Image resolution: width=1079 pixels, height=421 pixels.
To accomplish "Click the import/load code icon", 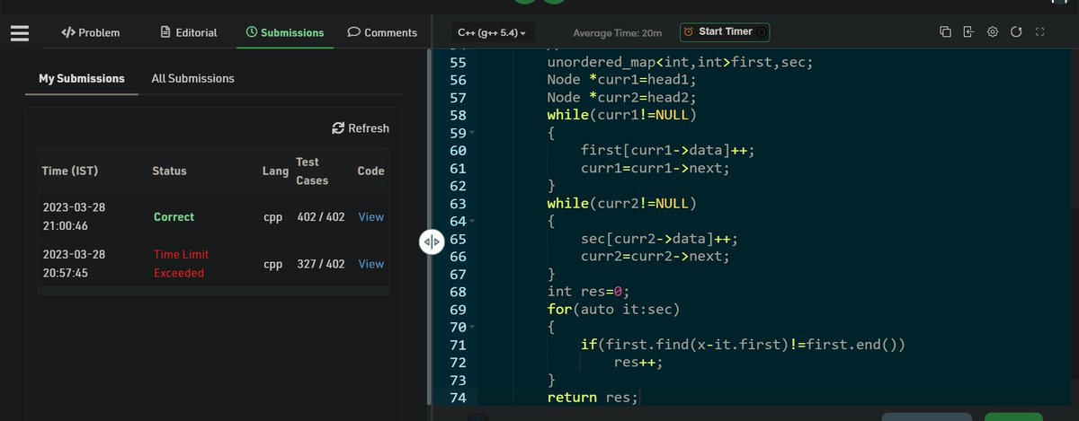I will click(968, 32).
